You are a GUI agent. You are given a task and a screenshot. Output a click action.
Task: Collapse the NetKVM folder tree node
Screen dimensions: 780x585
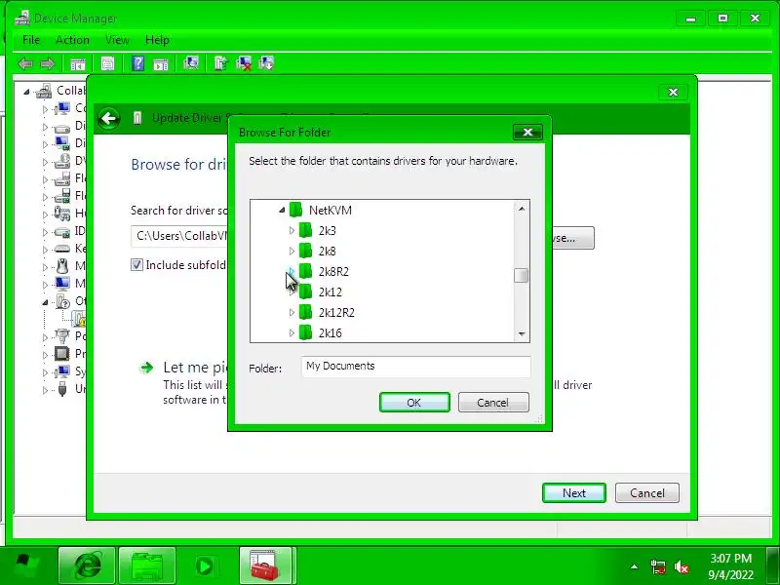282,211
